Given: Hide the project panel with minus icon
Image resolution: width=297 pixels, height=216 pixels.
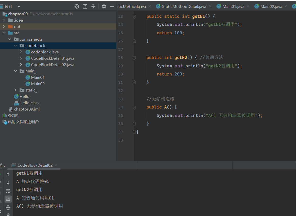Looking at the screenshot, I should [112, 6].
